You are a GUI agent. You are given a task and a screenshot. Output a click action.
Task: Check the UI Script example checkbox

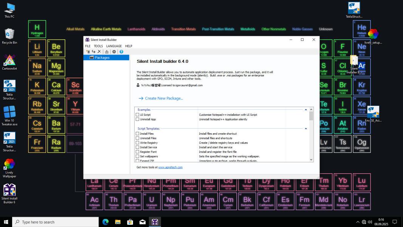pos(138,115)
